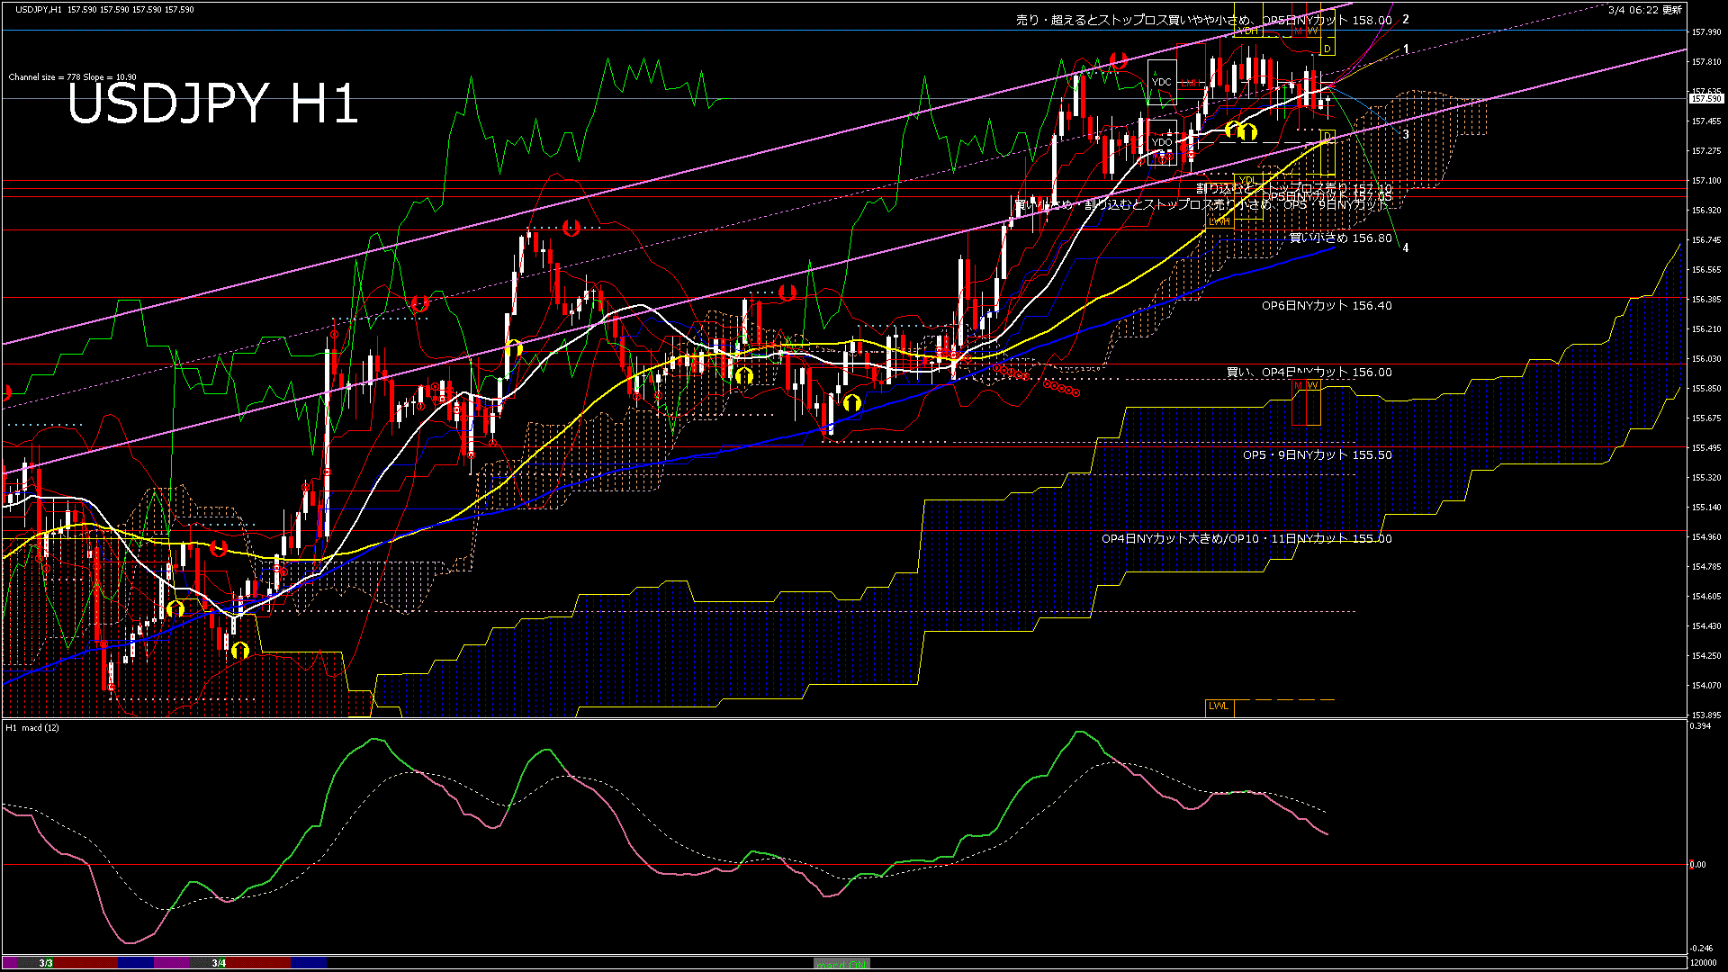
Task: Click the 3/3 date marker on timeline
Action: [x=46, y=963]
